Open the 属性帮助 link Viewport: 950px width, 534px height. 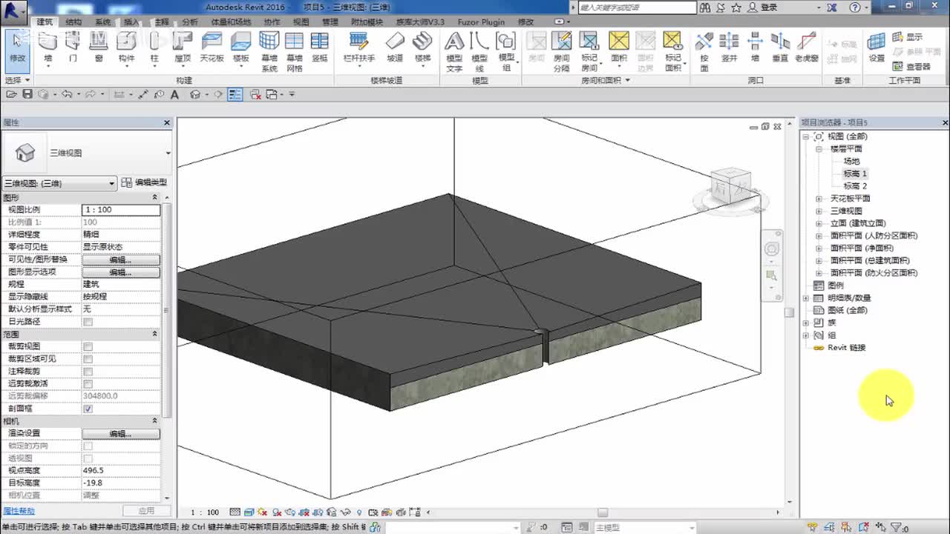coord(19,511)
